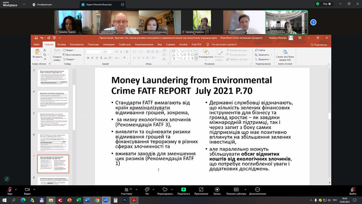Start recording with the Запись button
Image resolution: width=362 pixels, height=204 pixels.
[x=217, y=189]
